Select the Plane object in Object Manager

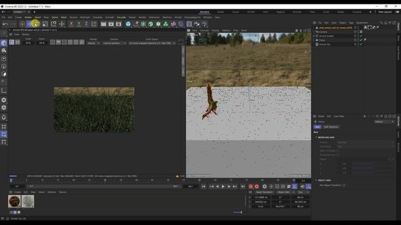click(x=322, y=40)
